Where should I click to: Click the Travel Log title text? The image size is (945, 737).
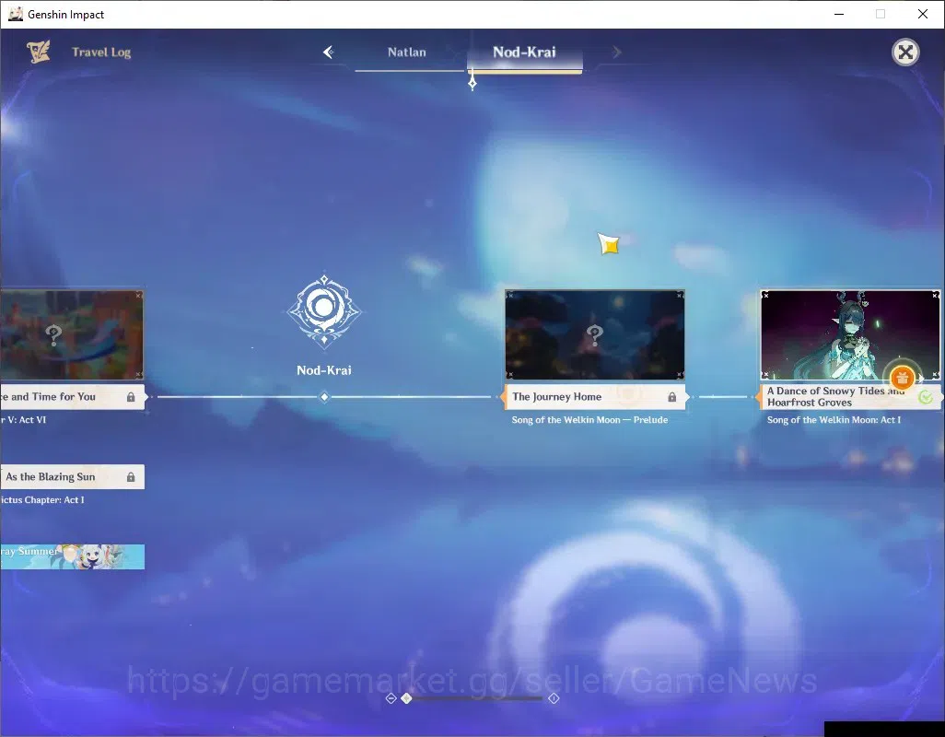point(101,53)
